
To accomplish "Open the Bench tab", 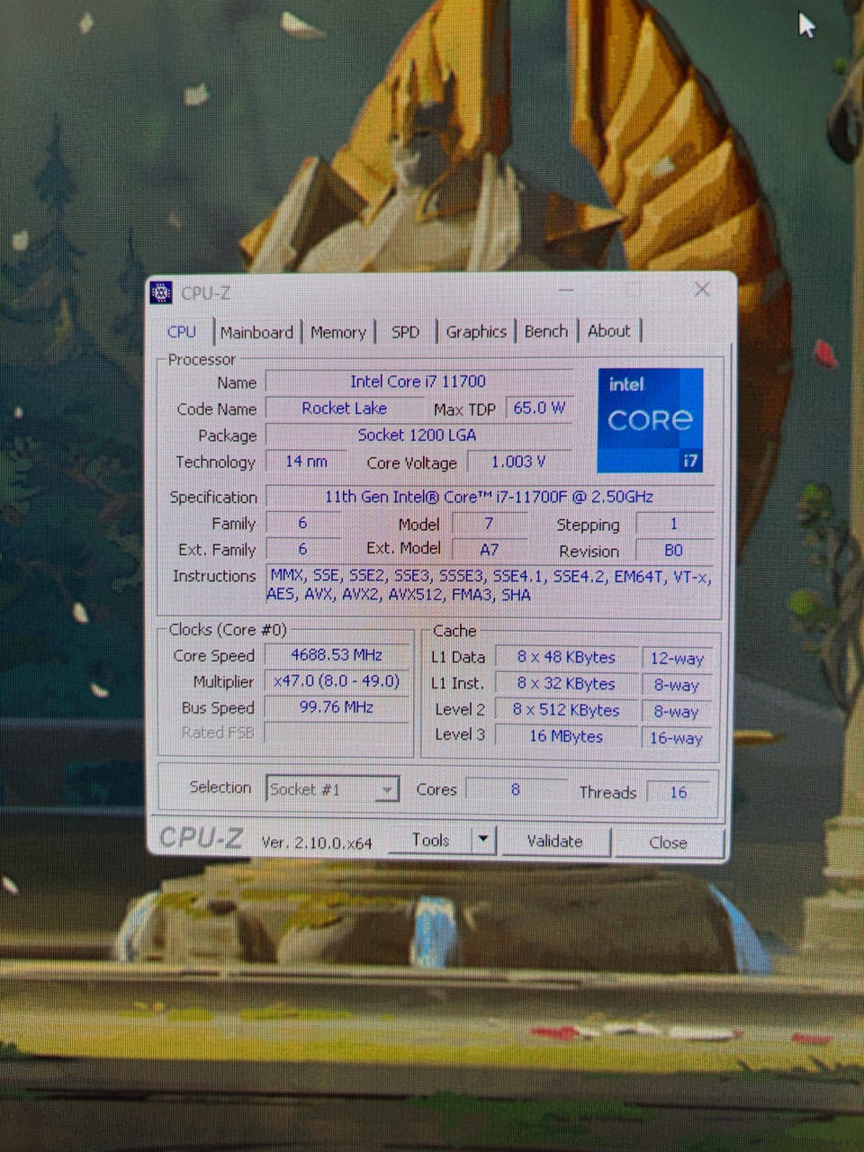I will pyautogui.click(x=546, y=331).
